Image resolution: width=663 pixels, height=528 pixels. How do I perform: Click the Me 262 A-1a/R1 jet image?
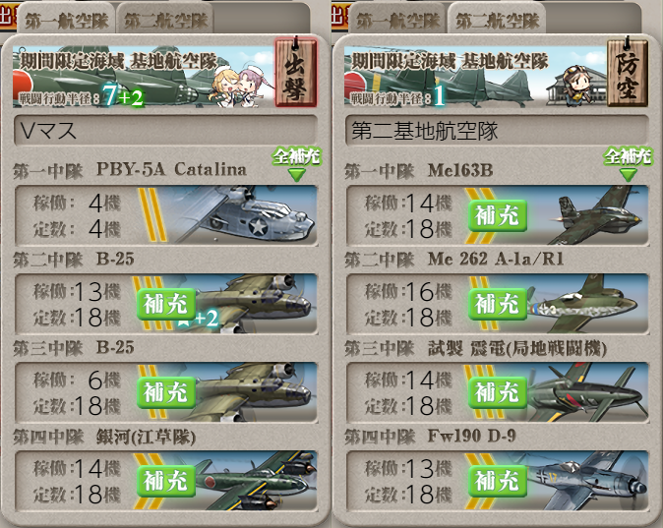[587, 304]
